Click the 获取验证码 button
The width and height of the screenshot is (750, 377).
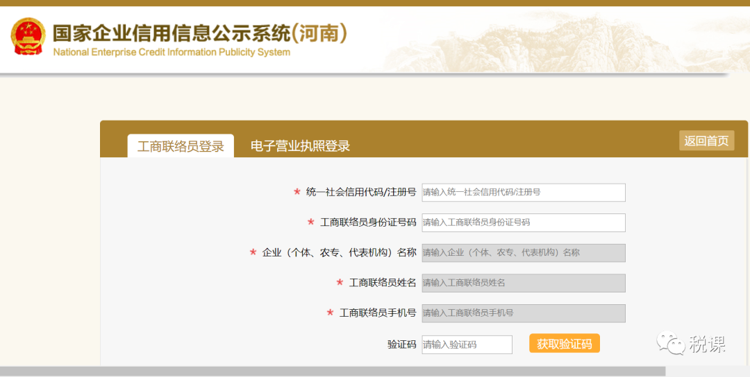click(565, 344)
